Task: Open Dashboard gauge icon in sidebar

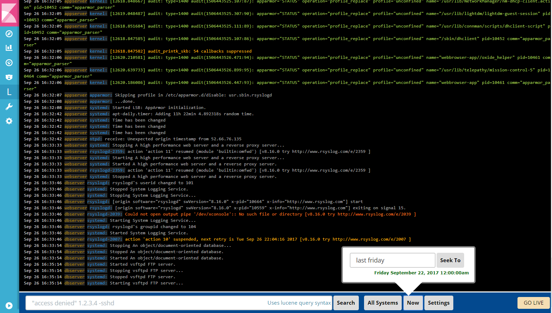Action: coord(9,62)
